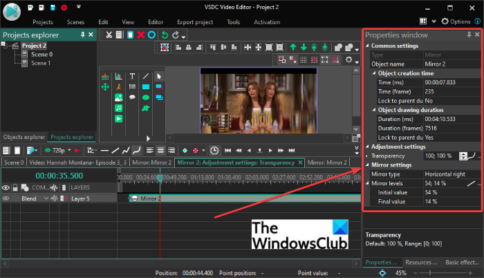Viewport: 484px width, 278px height.
Task: Click the timeline play button
Action: [x=270, y=151]
